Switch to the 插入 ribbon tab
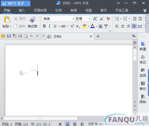This screenshot has width=149, height=126. [22, 10]
